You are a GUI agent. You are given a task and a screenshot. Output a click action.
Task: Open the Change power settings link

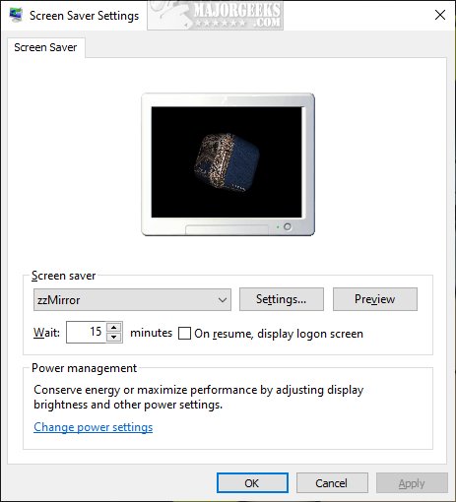(94, 427)
